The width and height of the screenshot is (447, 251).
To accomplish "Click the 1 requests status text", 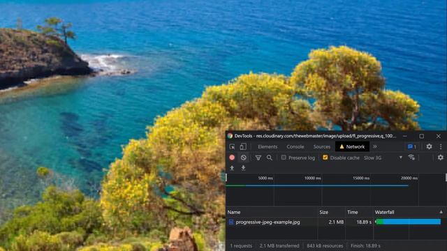I will coord(241,245).
